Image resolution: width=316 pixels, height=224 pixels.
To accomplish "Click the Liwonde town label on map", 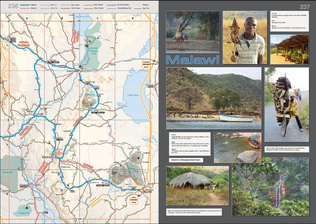I will coord(72,71).
